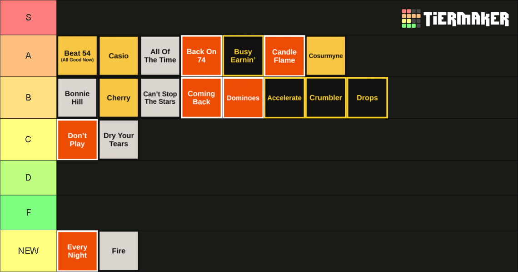The image size is (518, 272).
Task: Click the Cherry tile
Action: pyautogui.click(x=119, y=98)
